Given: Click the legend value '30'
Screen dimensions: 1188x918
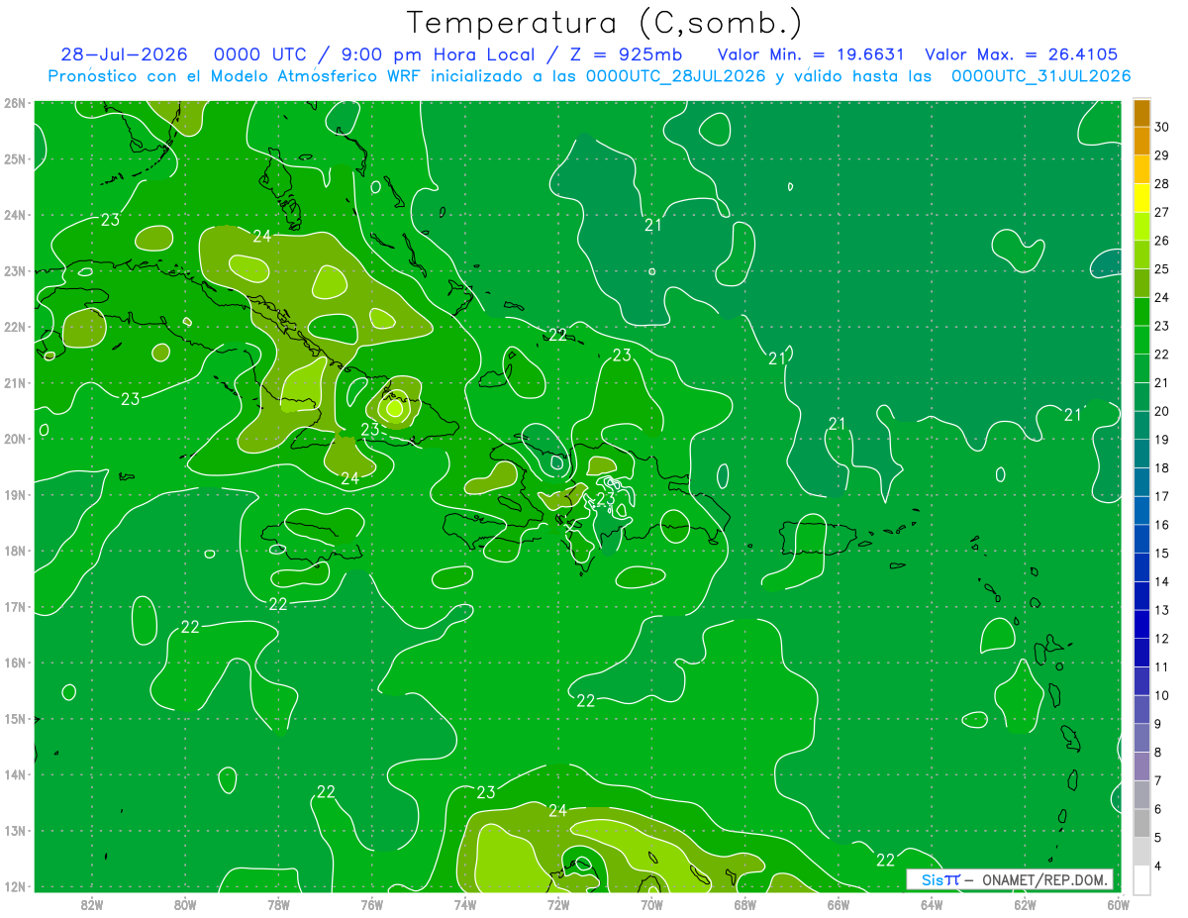Looking at the screenshot, I should click(x=1161, y=127).
